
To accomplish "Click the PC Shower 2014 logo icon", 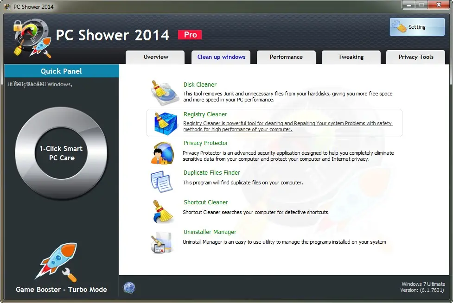I will (32, 38).
